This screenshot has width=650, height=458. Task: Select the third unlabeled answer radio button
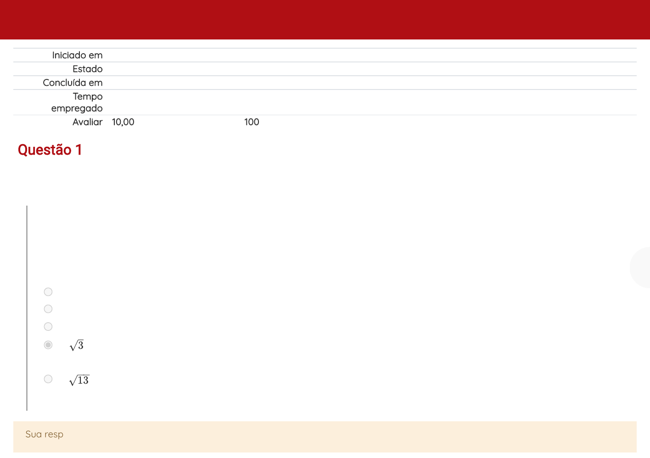tap(48, 327)
